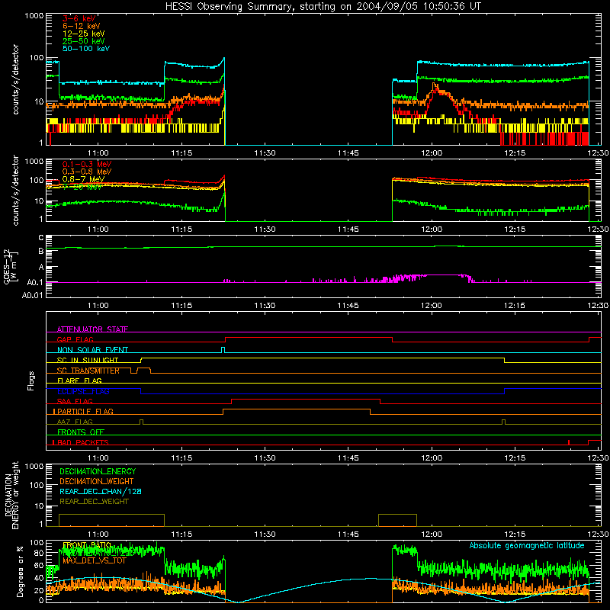Click the FRONT_RATIO legend label
610x610 pixels.
pos(87,545)
